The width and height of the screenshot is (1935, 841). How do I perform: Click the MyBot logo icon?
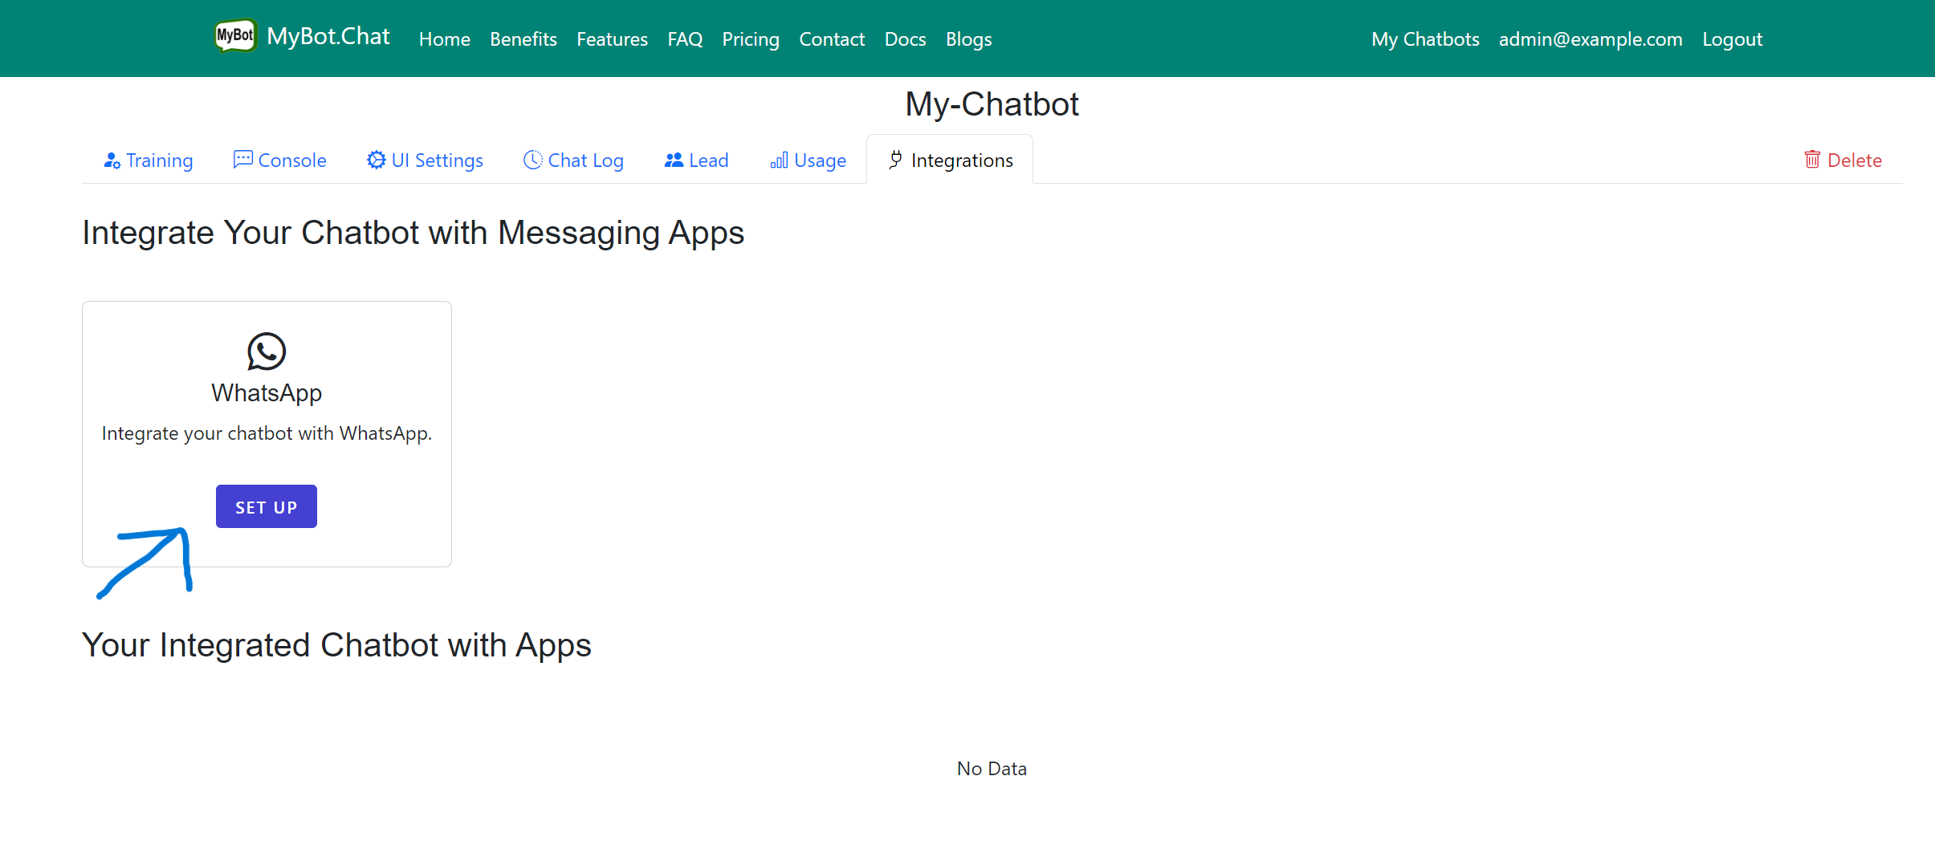235,36
